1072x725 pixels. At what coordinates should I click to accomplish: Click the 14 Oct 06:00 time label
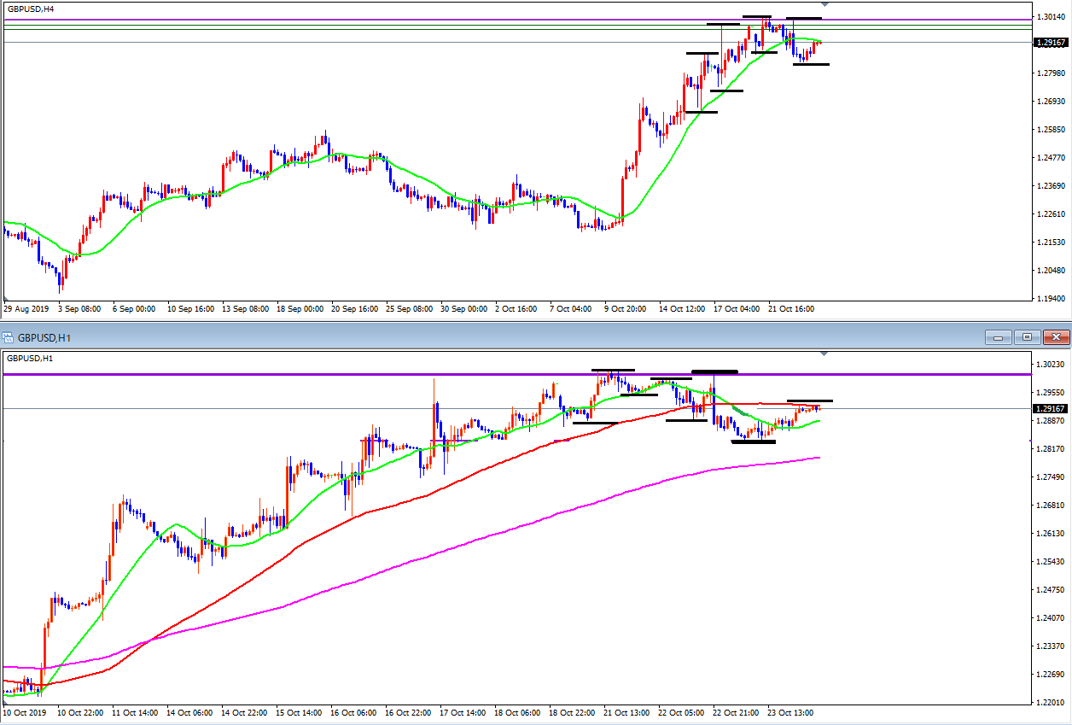pyautogui.click(x=190, y=712)
